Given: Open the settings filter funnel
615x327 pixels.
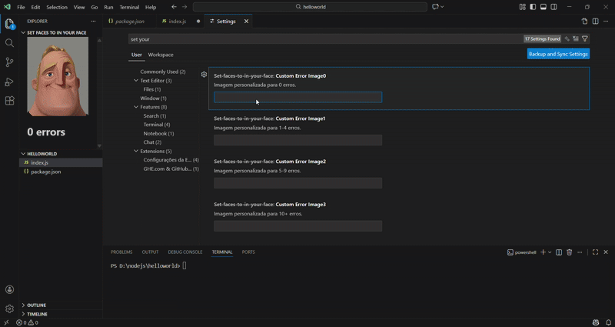Looking at the screenshot, I should pyautogui.click(x=585, y=39).
